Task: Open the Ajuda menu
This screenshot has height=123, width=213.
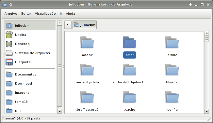Action: tap(70, 14)
